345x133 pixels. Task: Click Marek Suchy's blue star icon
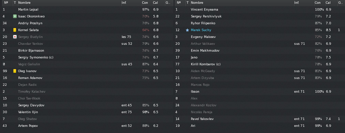tap(187, 30)
